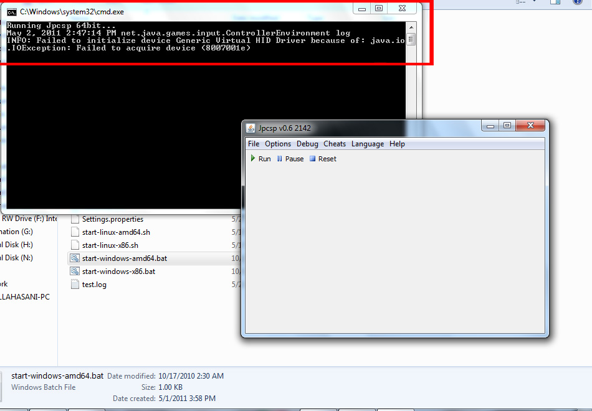Click the cmd.exe title bar icon
592x411 pixels.
tap(12, 12)
